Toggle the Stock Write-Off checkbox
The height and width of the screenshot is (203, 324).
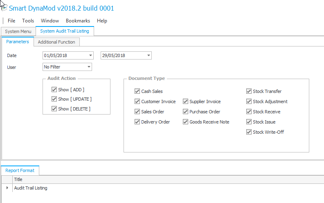click(249, 132)
